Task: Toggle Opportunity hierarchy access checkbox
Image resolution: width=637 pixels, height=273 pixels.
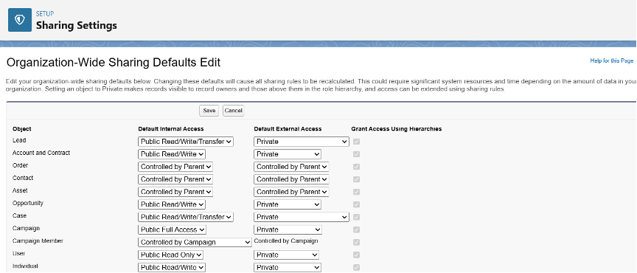Action: coord(356,204)
